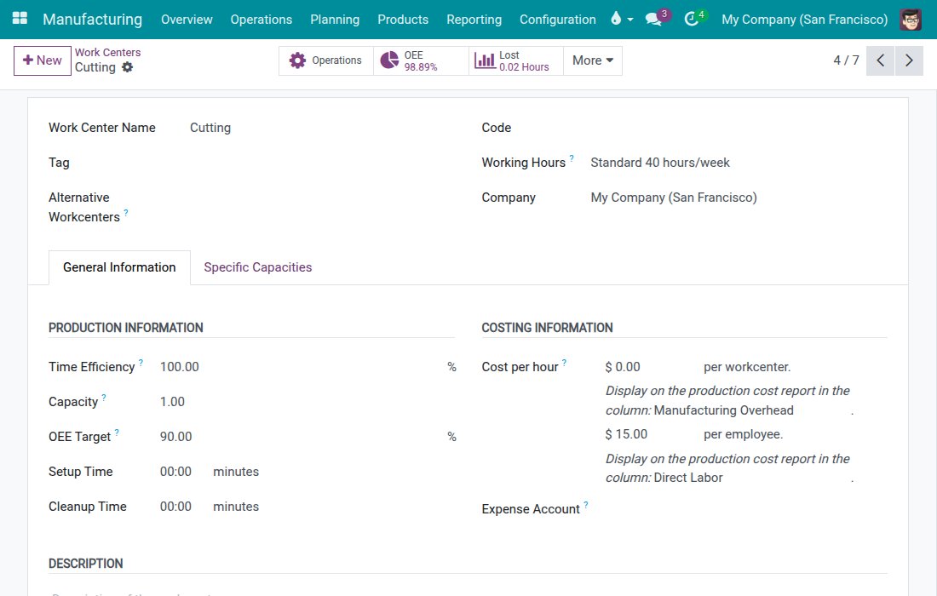Open the OEE 98.89% stat button
Image resolution: width=937 pixels, height=596 pixels.
(421, 60)
